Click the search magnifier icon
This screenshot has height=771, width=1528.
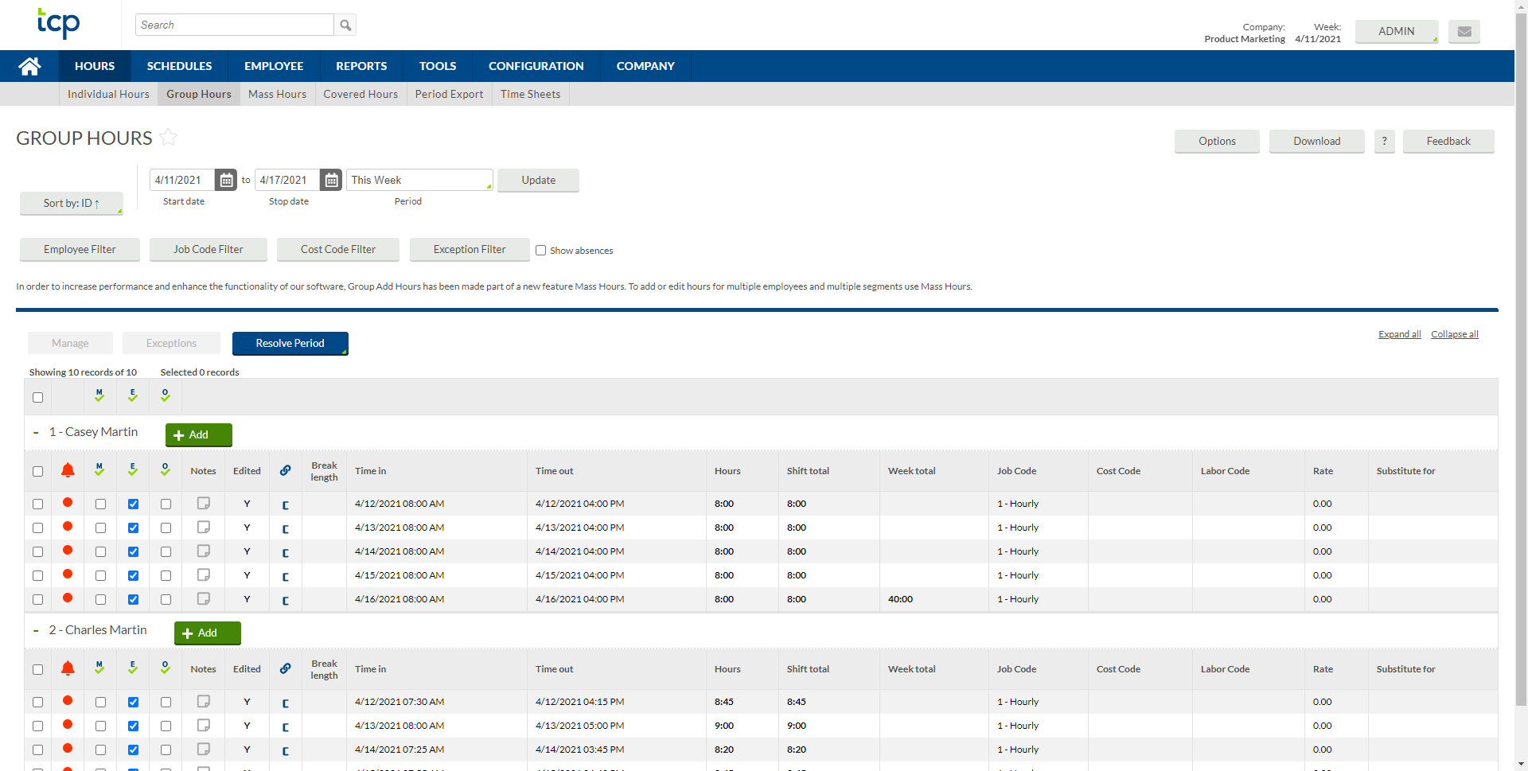(345, 25)
